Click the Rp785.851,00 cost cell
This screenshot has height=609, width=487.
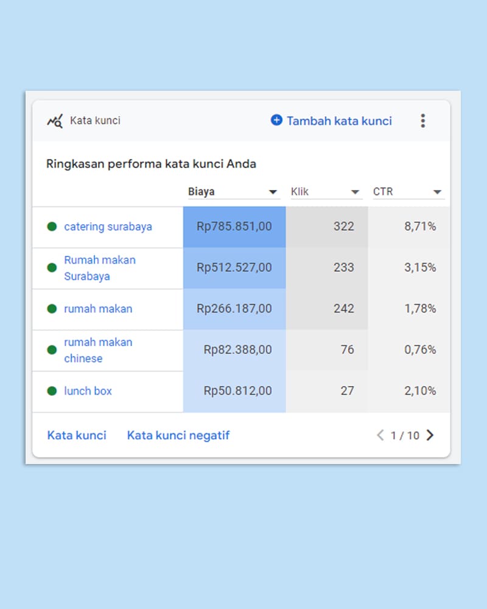tap(234, 227)
